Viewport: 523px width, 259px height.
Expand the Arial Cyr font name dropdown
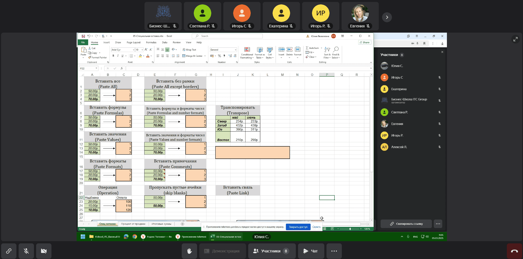133,50
